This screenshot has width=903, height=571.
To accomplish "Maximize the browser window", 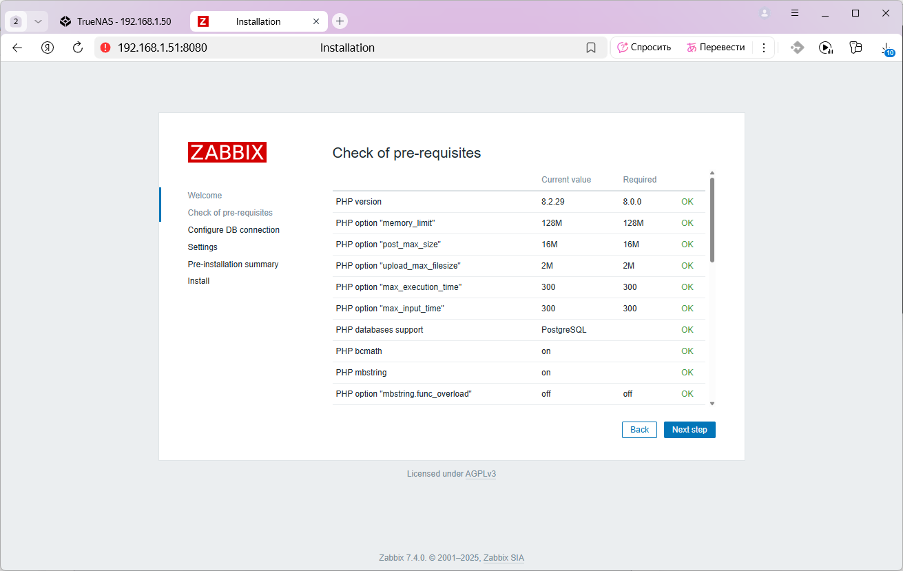I will point(855,13).
